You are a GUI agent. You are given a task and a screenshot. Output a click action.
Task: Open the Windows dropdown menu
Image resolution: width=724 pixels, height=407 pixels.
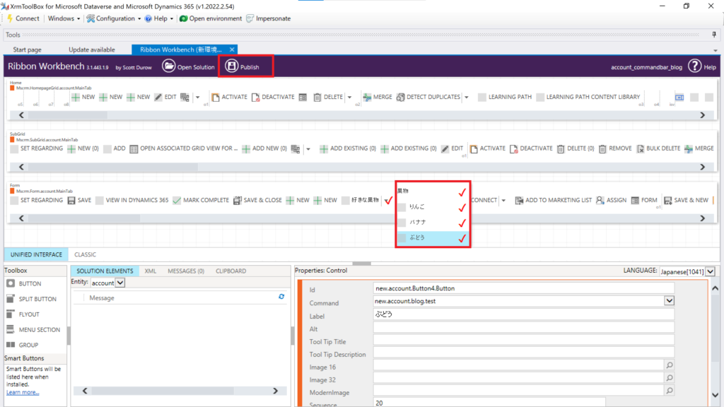[x=64, y=18]
